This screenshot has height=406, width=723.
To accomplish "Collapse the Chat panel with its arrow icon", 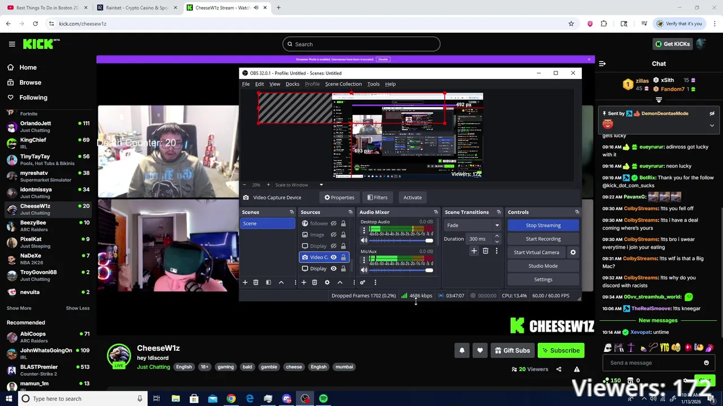I will pyautogui.click(x=602, y=64).
